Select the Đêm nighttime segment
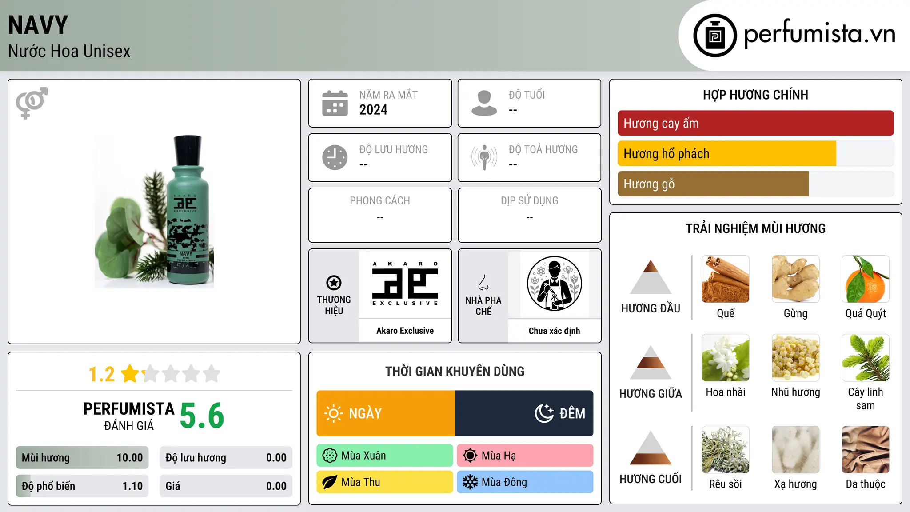910x512 pixels. [x=524, y=413]
